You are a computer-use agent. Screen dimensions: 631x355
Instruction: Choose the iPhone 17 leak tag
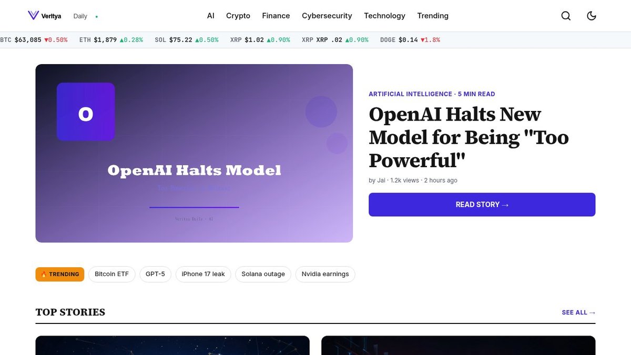pyautogui.click(x=203, y=274)
